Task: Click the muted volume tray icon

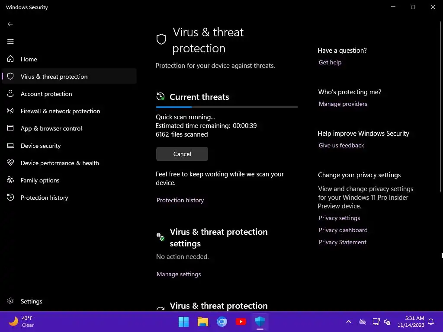Action: (387, 322)
